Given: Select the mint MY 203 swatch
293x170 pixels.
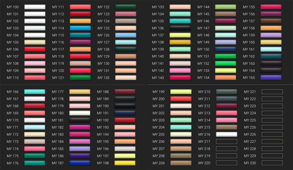Looking at the screenshot, I should (181, 120).
